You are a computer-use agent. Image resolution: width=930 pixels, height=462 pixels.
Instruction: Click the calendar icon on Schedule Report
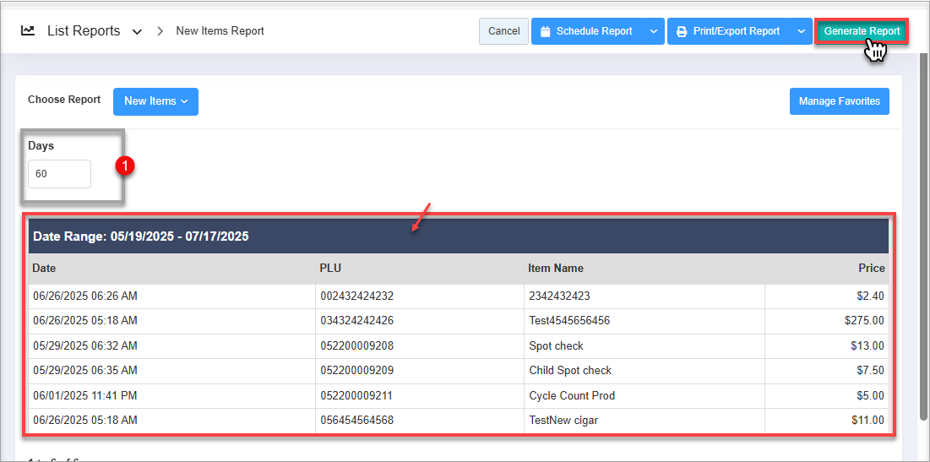[545, 31]
